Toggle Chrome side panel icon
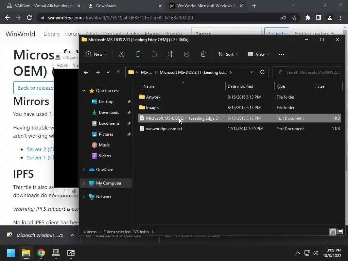 tap(319, 18)
